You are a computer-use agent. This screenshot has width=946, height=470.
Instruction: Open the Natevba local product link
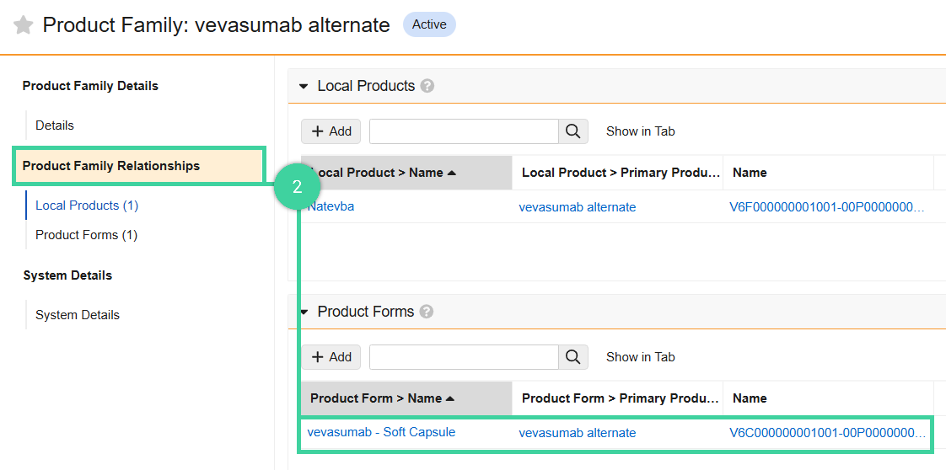[x=331, y=206]
